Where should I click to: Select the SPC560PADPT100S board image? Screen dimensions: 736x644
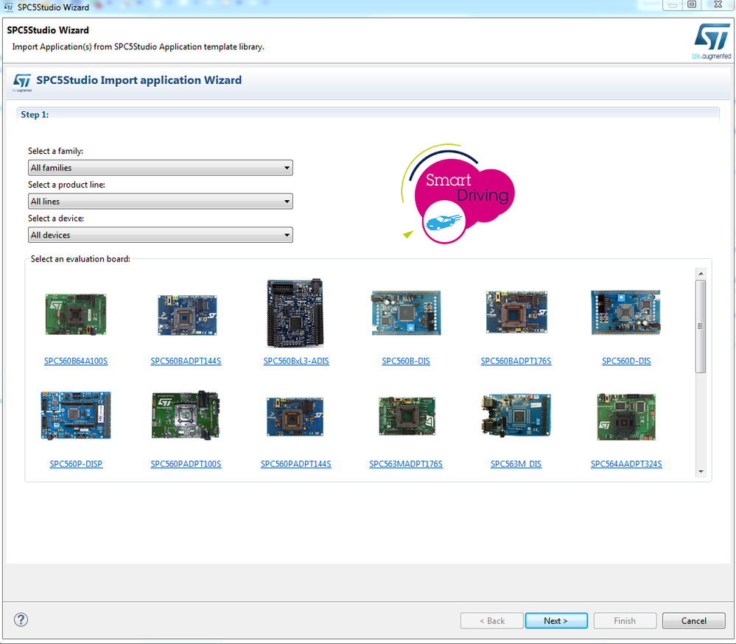tap(186, 415)
